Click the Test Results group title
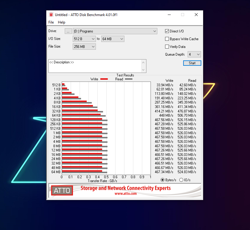The image size is (250, 230). click(x=125, y=75)
